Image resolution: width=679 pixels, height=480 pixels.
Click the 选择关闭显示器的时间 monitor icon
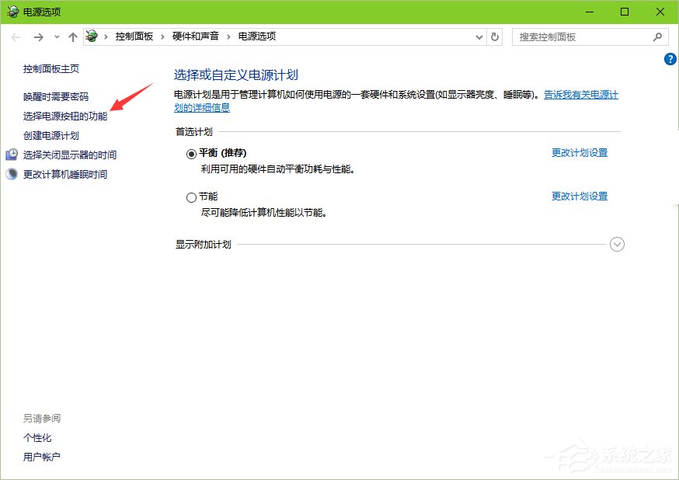[11, 154]
